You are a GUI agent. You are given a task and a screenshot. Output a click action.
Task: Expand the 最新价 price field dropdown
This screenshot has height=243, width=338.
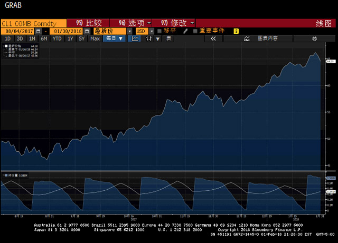pos(130,31)
